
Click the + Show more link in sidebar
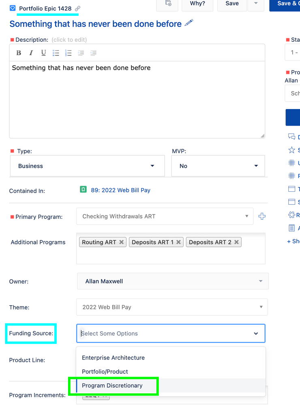293,241
